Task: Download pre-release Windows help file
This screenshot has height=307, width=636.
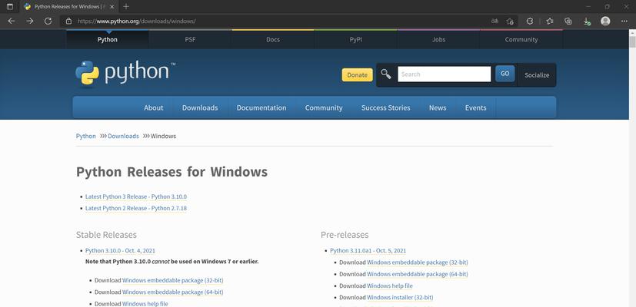Action: pyautogui.click(x=390, y=286)
